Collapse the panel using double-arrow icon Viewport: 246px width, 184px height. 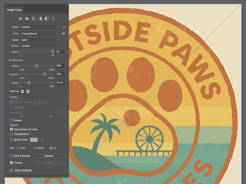coord(66,6)
